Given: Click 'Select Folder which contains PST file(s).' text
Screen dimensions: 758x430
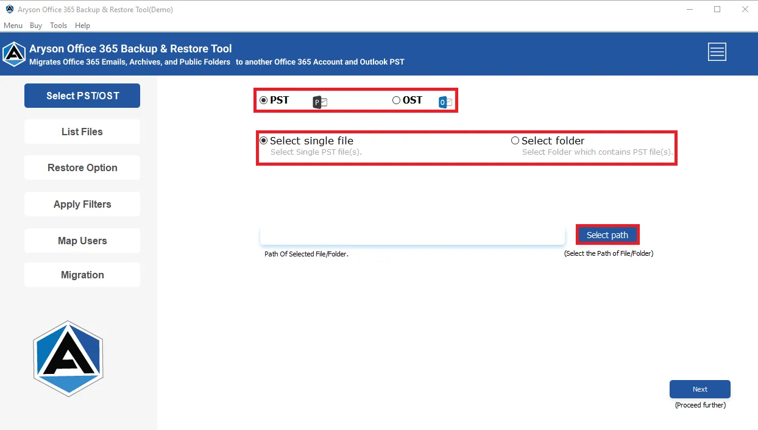Looking at the screenshot, I should 598,152.
